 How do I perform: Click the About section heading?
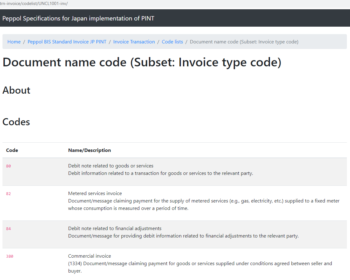pos(16,90)
